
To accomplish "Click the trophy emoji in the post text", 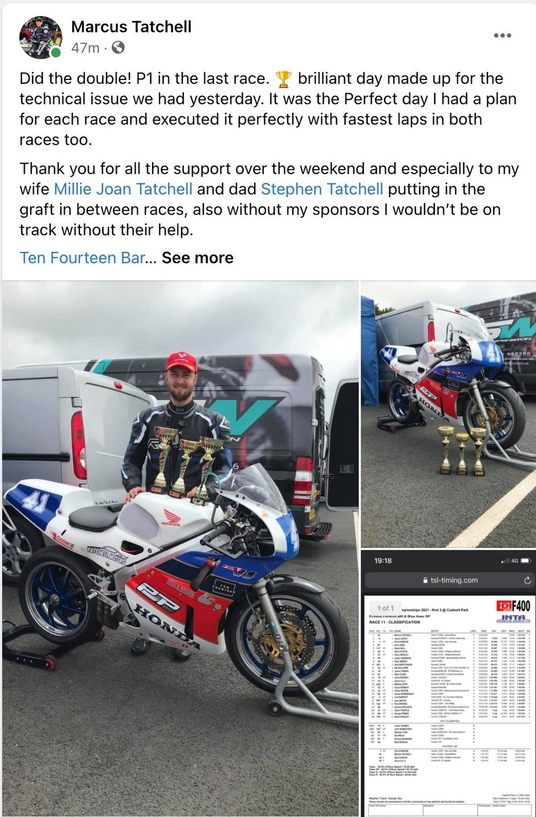I will coord(283,78).
